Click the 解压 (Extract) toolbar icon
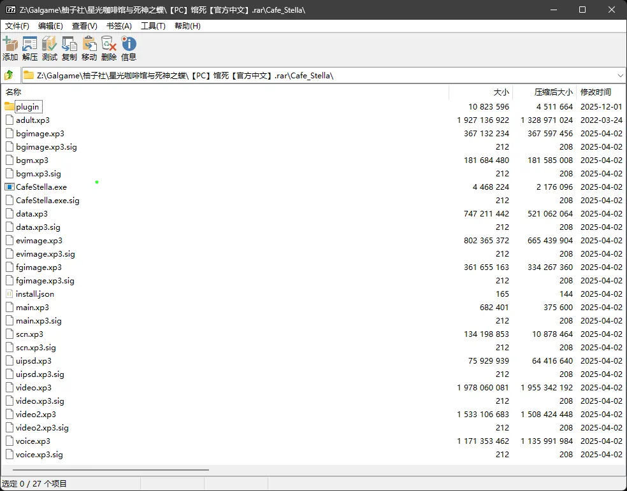Image resolution: width=627 pixels, height=491 pixels. pos(29,44)
